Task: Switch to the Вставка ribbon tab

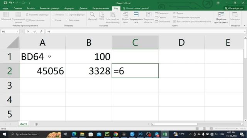Action: pos(31,8)
